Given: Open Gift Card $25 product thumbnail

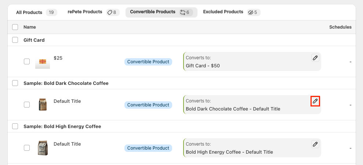Looking at the screenshot, I should pyautogui.click(x=43, y=61).
